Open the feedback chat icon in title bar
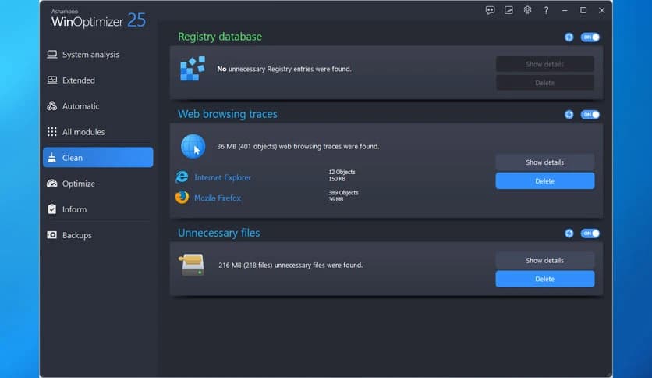This screenshot has width=652, height=378. point(490,10)
